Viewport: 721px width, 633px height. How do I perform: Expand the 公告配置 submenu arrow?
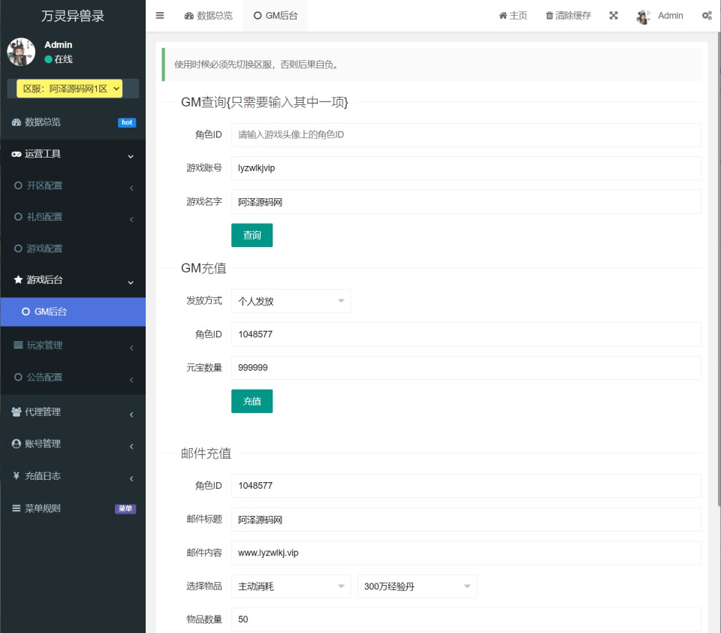(131, 380)
